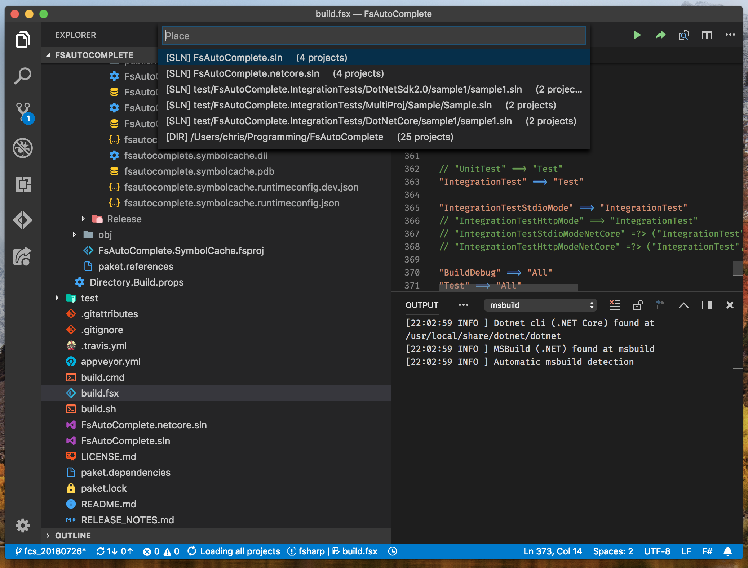Viewport: 748px width, 568px height.
Task: Open the Manage gear in activity bar
Action: pyautogui.click(x=23, y=525)
